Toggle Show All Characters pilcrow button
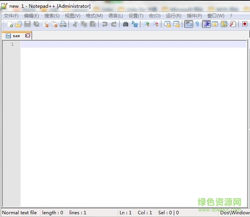 tap(197, 24)
